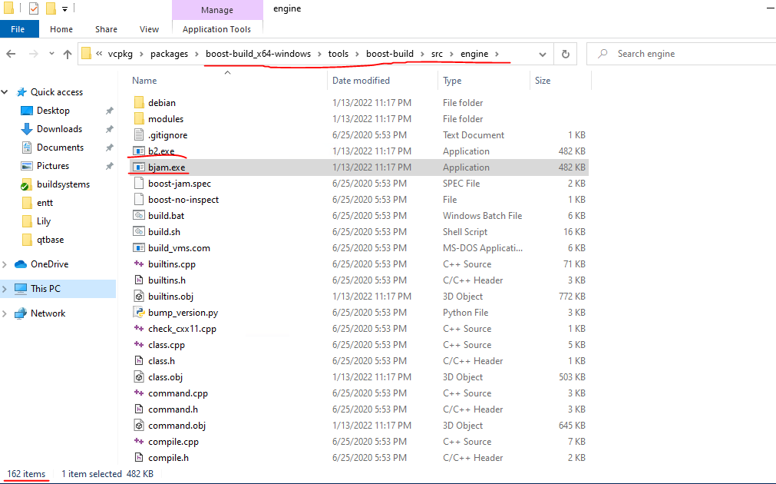Image resolution: width=776 pixels, height=484 pixels.
Task: Click the folder icon next to debian
Action: click(139, 102)
